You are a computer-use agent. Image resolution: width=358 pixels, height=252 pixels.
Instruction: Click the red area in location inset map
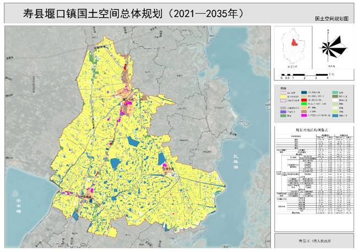(x=294, y=43)
